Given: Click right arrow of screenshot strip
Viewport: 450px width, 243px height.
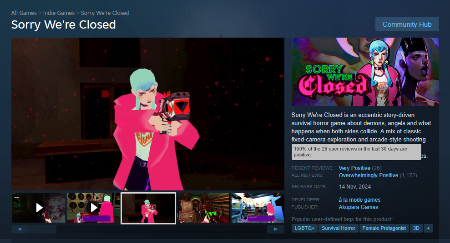Looking at the screenshot, I should point(276,229).
